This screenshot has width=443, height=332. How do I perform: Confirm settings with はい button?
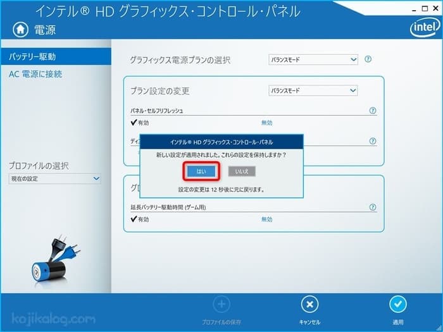(201, 171)
